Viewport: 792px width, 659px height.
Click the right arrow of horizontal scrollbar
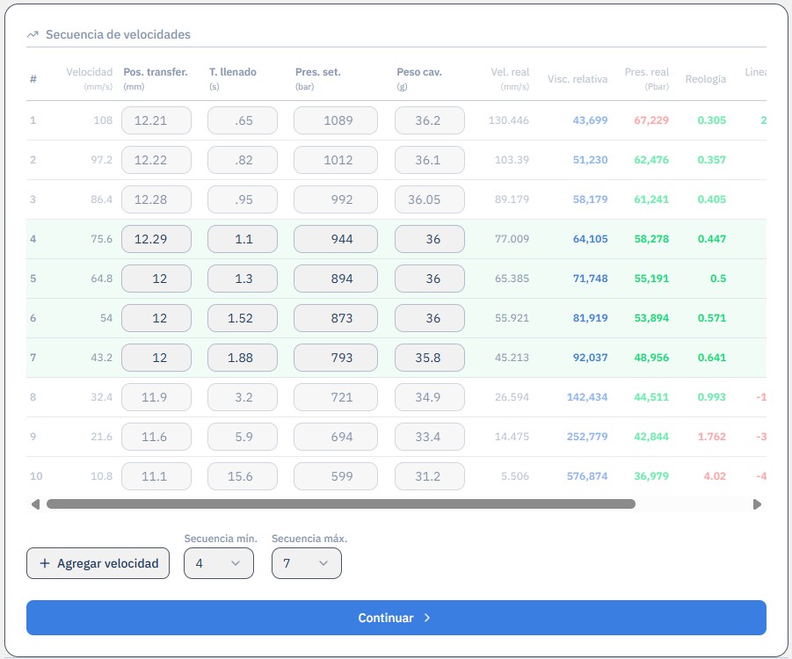coord(757,504)
